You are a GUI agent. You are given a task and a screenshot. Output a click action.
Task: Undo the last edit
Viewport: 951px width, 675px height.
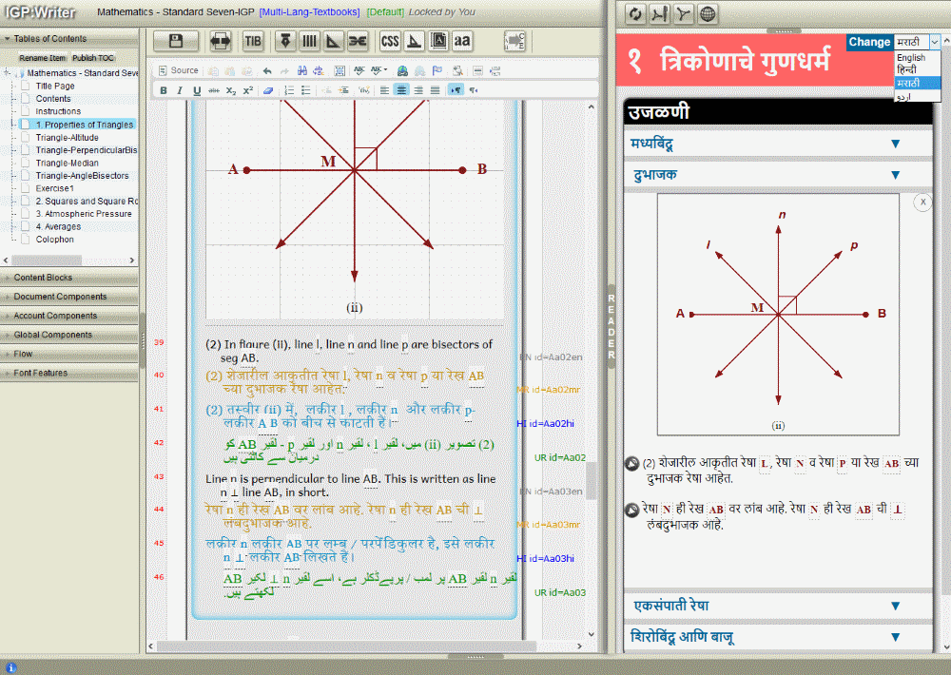pyautogui.click(x=267, y=71)
